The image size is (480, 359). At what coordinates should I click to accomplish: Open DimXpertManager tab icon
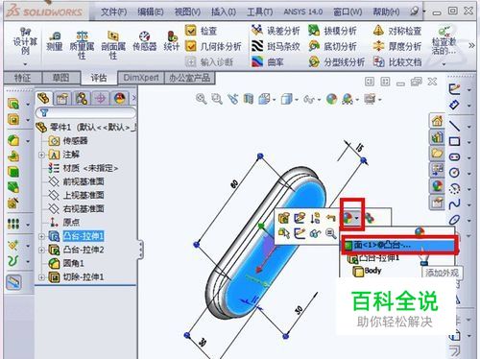[100, 98]
